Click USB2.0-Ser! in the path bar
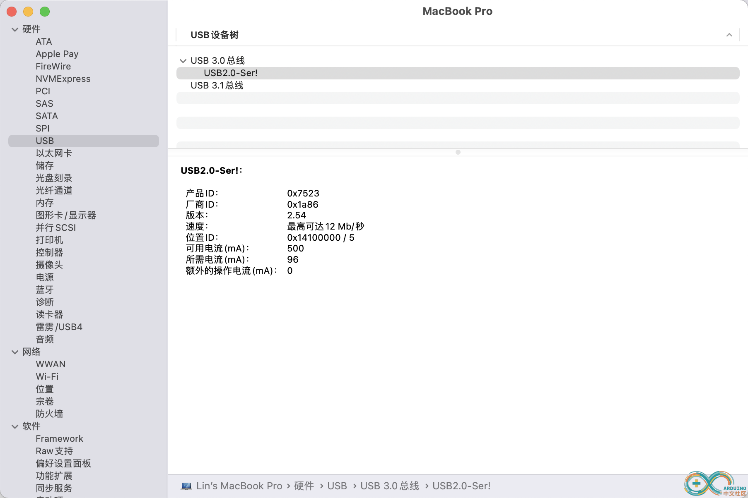This screenshot has height=498, width=748. 461,486
